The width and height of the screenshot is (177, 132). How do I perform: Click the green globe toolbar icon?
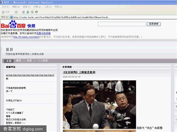[37, 12]
